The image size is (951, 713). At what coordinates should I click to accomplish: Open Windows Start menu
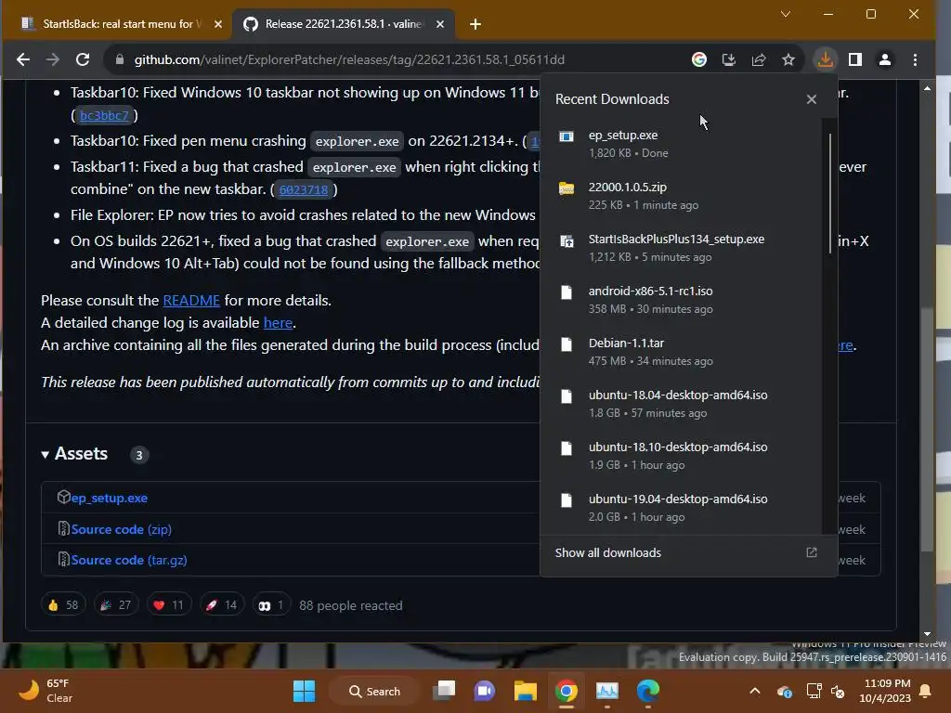(x=304, y=691)
